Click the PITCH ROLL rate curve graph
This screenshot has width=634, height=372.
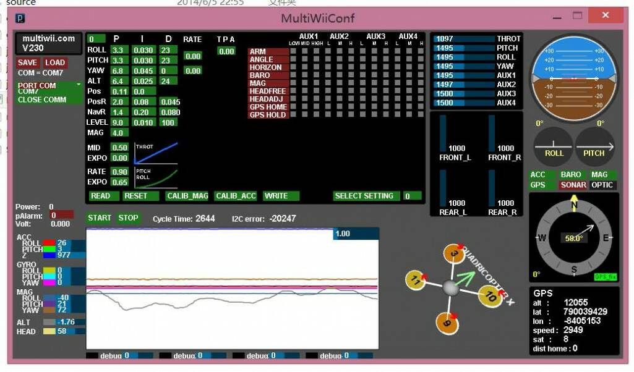point(156,178)
